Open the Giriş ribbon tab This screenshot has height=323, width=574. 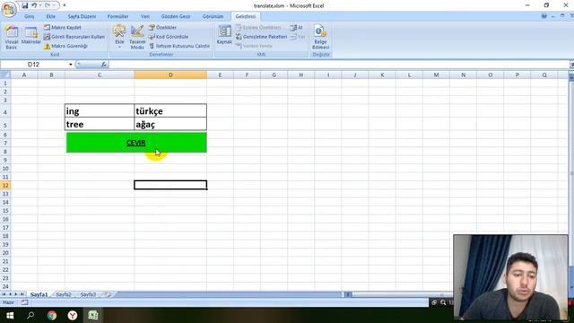coord(30,16)
